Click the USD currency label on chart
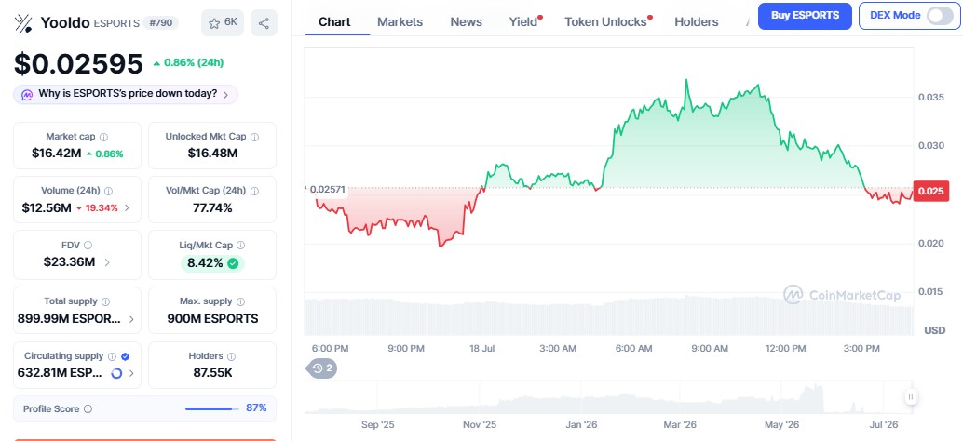Image resolution: width=963 pixels, height=441 pixels. point(935,330)
